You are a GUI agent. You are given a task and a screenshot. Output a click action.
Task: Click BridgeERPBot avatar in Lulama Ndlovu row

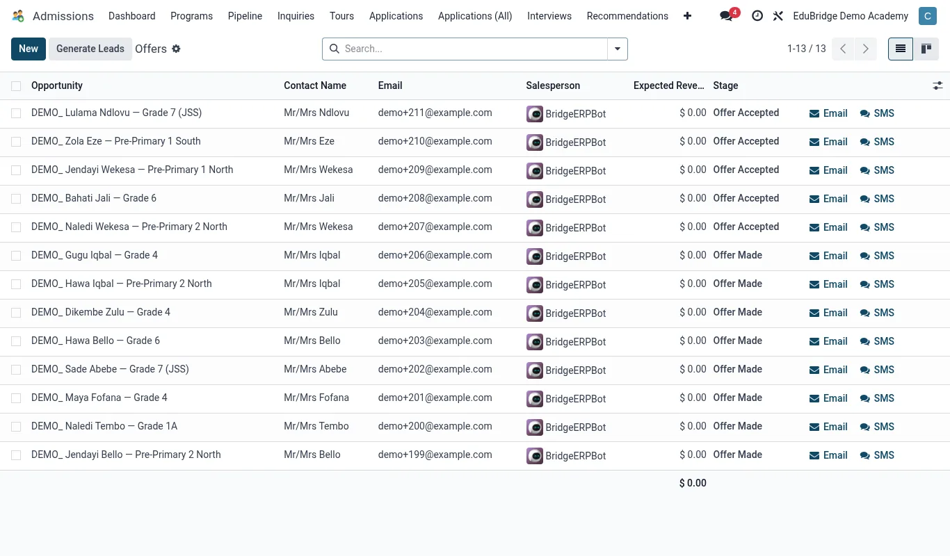tap(535, 114)
